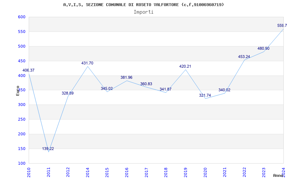Click the 250 y-axis value
The image size is (287, 179).
click(x=22, y=119)
